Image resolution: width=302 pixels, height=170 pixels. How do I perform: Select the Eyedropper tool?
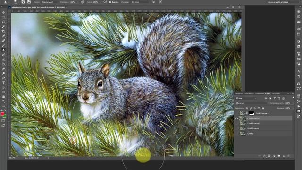tap(3, 36)
